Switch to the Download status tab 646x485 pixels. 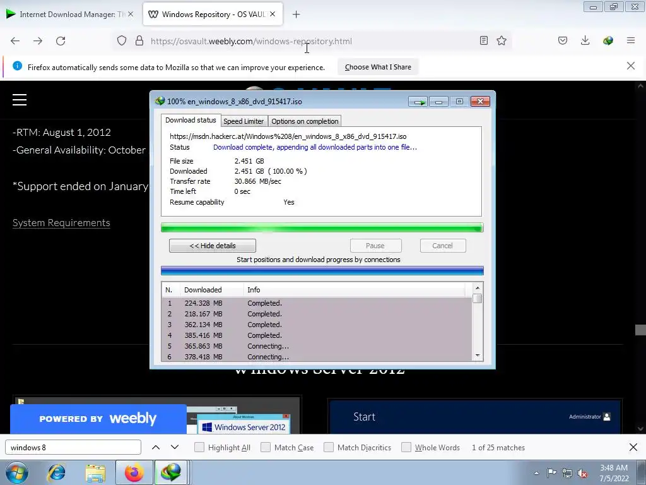pos(191,120)
